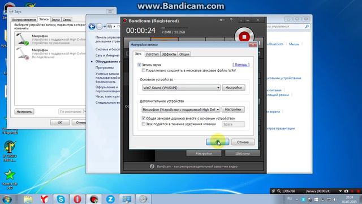362x204 pixels.
Task: Open Opera browser from the taskbar
Action: coord(77,199)
